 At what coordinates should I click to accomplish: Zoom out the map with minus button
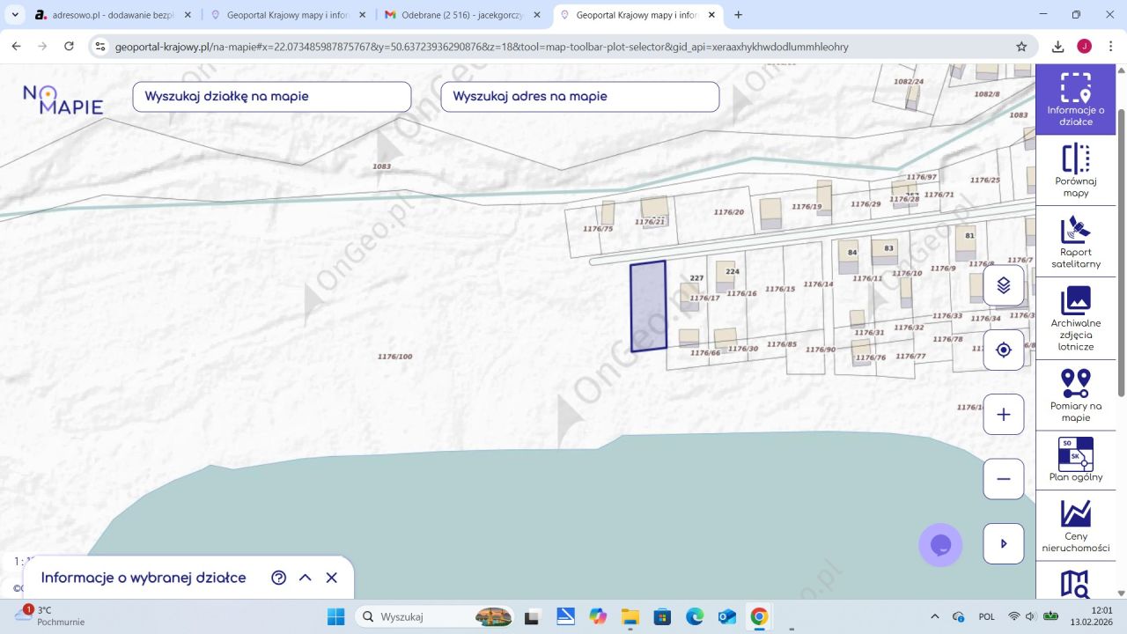pyautogui.click(x=1004, y=480)
